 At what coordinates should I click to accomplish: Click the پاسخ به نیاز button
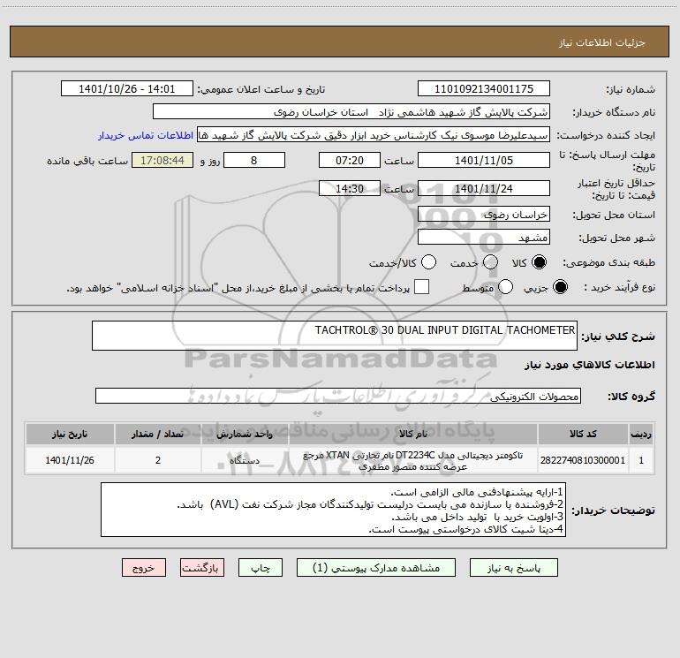pos(514,568)
